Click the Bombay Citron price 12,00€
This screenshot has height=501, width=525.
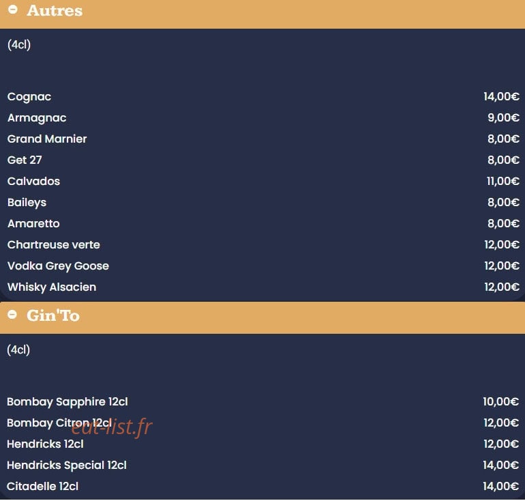pyautogui.click(x=501, y=423)
